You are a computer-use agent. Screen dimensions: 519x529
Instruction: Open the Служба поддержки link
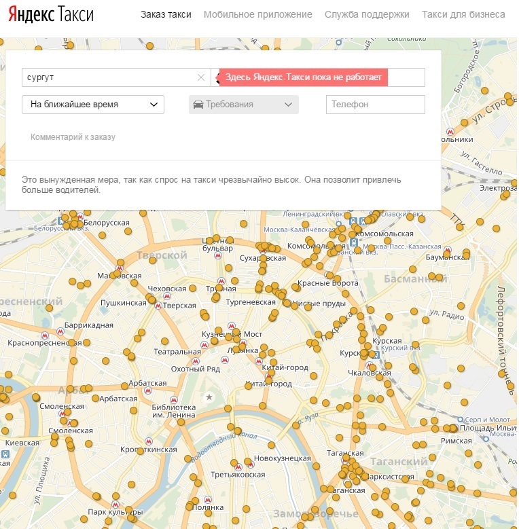point(367,14)
